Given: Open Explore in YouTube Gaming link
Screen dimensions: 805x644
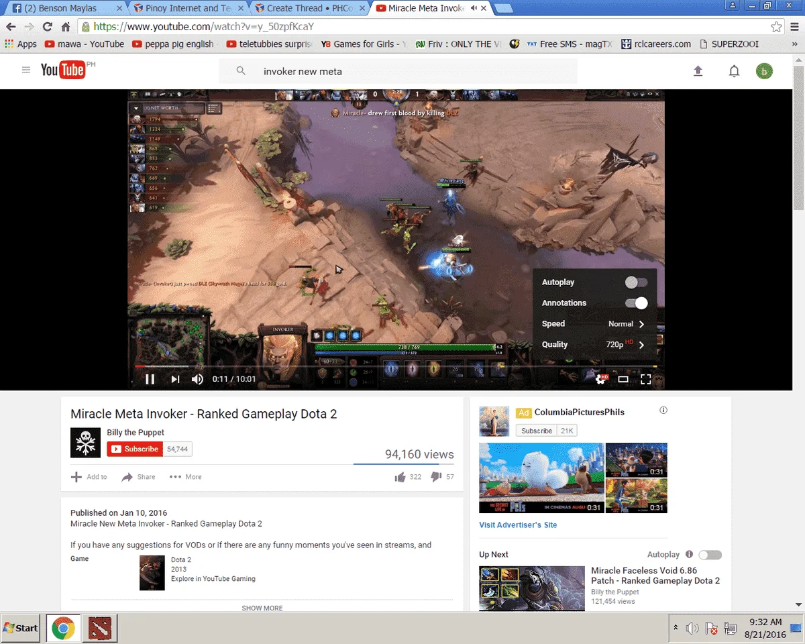Looking at the screenshot, I should (x=213, y=578).
